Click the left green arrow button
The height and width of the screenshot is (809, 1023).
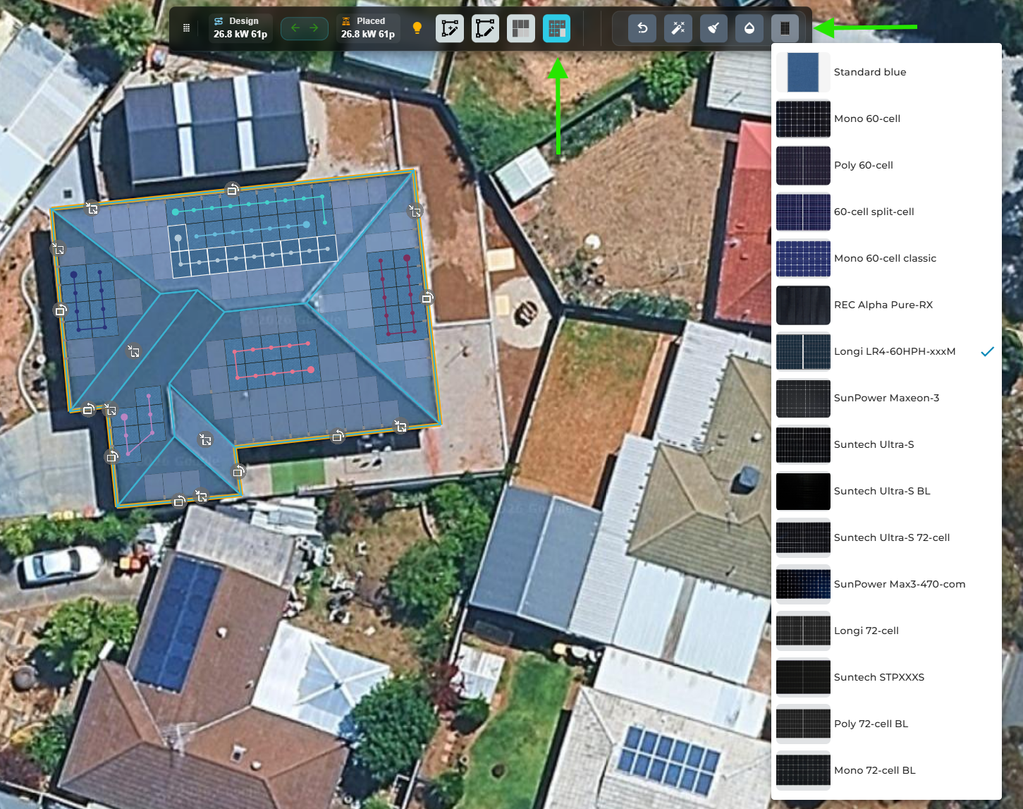click(295, 28)
